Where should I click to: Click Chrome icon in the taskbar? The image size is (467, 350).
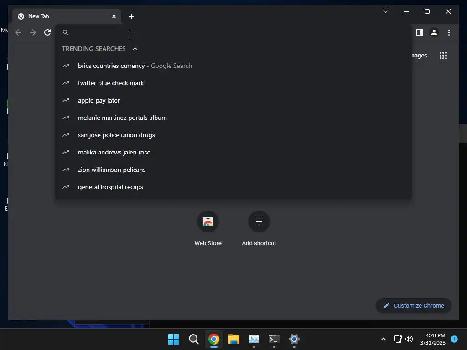(214, 339)
